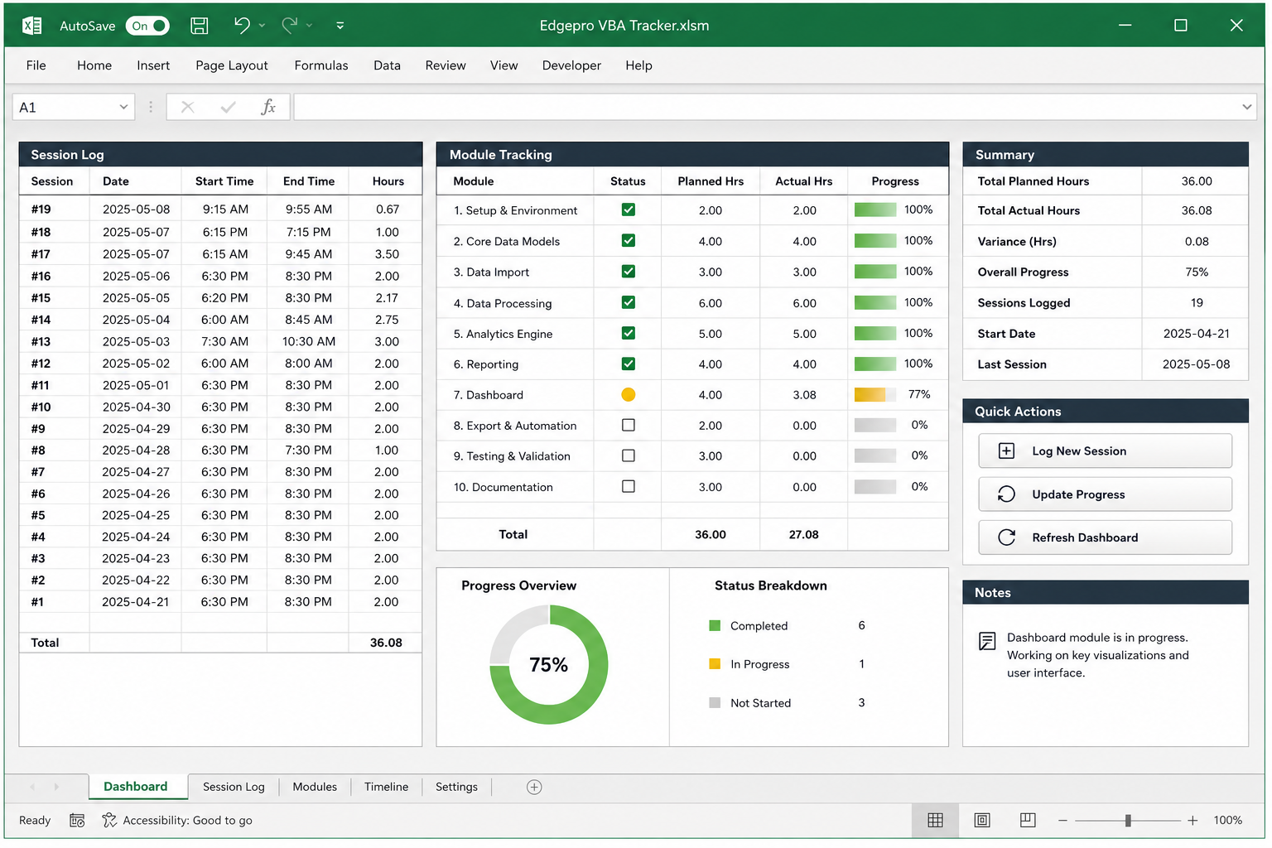This screenshot has width=1272, height=848.
Task: Click the zoom out minus icon
Action: tap(1062, 821)
